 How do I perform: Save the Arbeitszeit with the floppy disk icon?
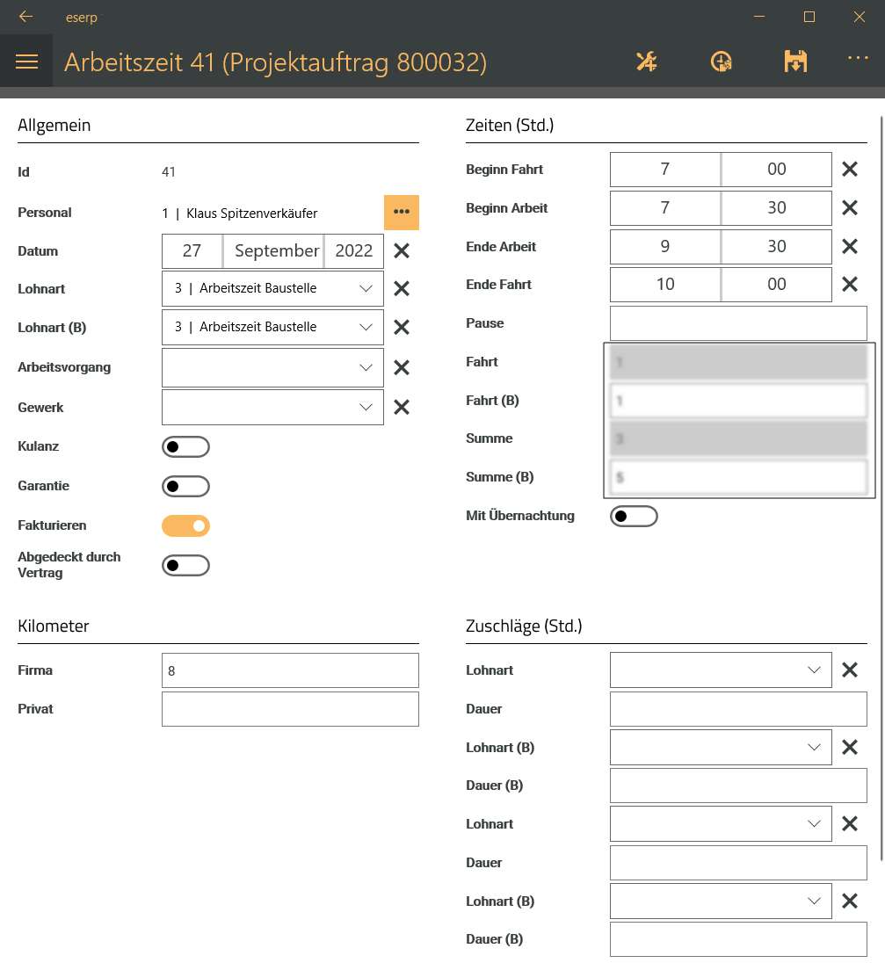pos(795,62)
